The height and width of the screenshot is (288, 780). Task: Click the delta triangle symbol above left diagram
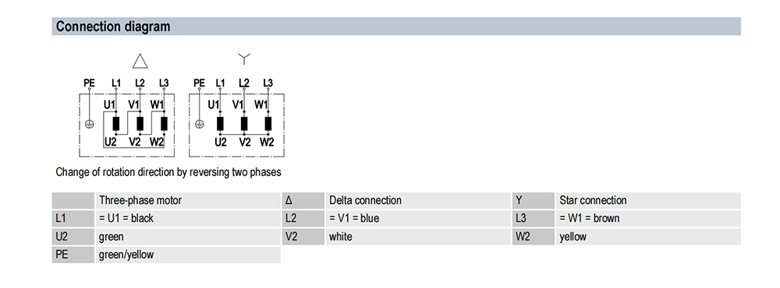point(140,61)
